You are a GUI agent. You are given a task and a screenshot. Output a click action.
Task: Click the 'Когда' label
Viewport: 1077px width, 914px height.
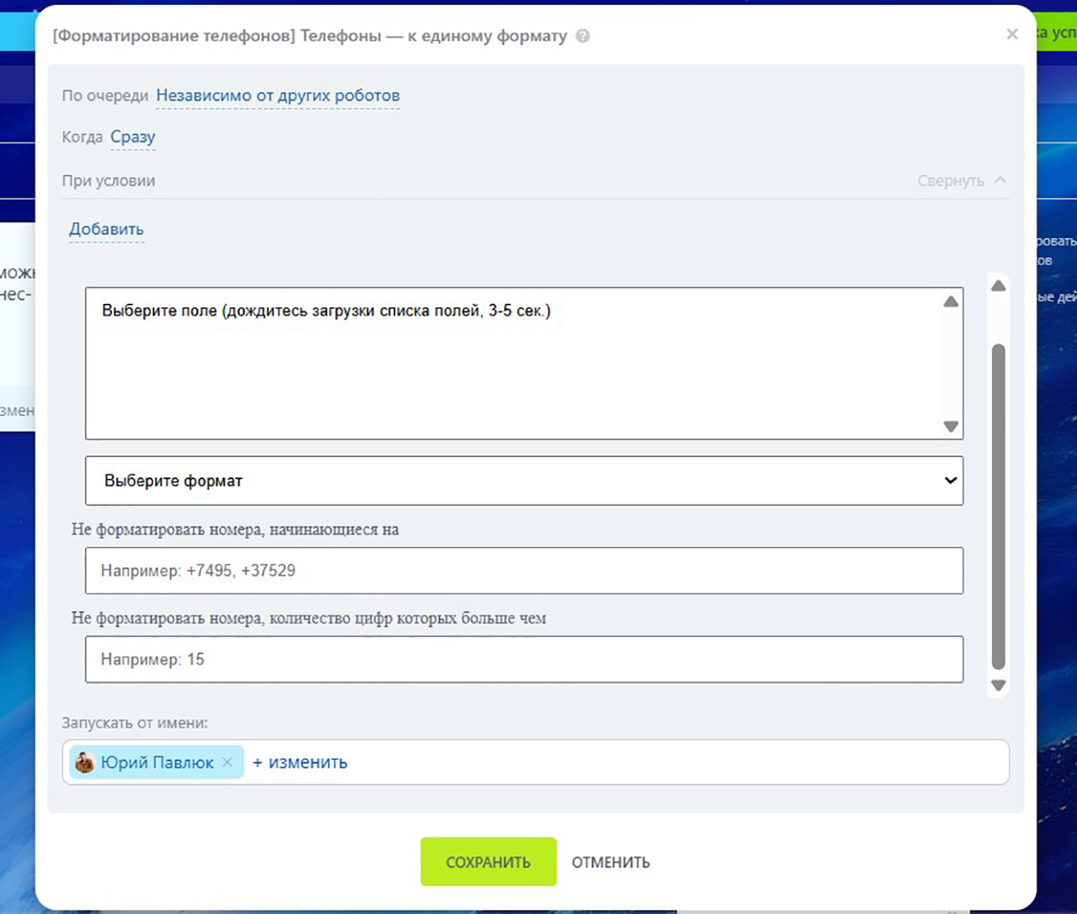[82, 137]
